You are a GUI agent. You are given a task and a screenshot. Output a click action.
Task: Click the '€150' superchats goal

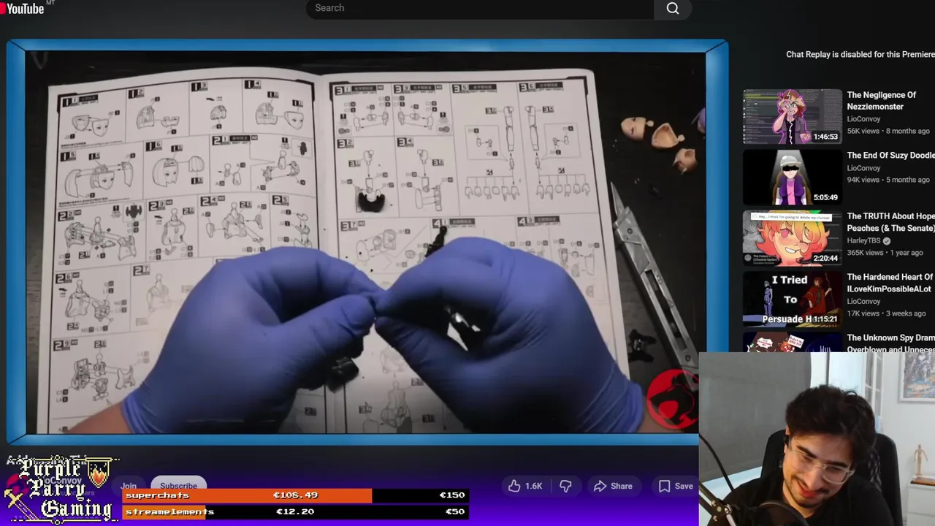pyautogui.click(x=452, y=495)
